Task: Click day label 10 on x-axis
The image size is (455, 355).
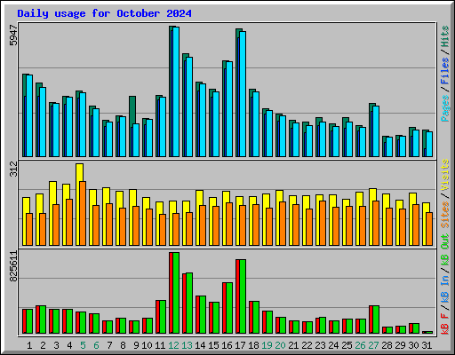Action: tap(147, 345)
